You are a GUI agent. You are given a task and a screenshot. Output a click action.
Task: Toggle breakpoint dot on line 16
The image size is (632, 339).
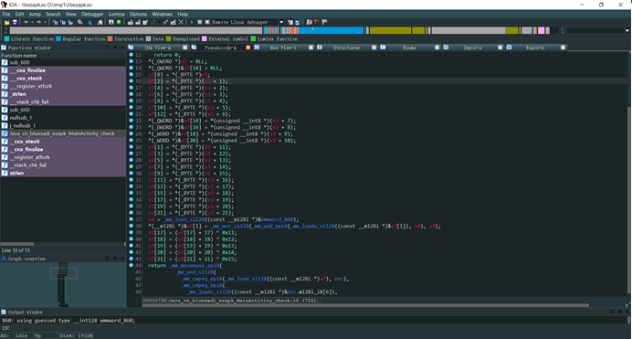click(x=131, y=81)
